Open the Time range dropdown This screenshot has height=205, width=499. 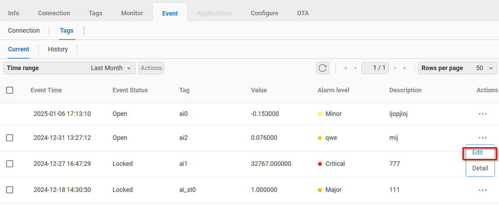coord(69,68)
